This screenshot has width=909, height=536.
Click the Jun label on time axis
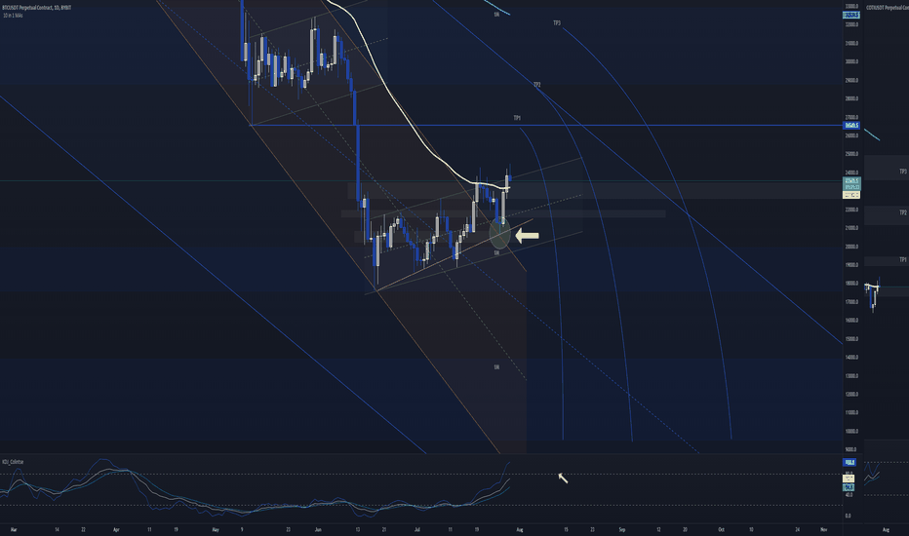(318, 529)
